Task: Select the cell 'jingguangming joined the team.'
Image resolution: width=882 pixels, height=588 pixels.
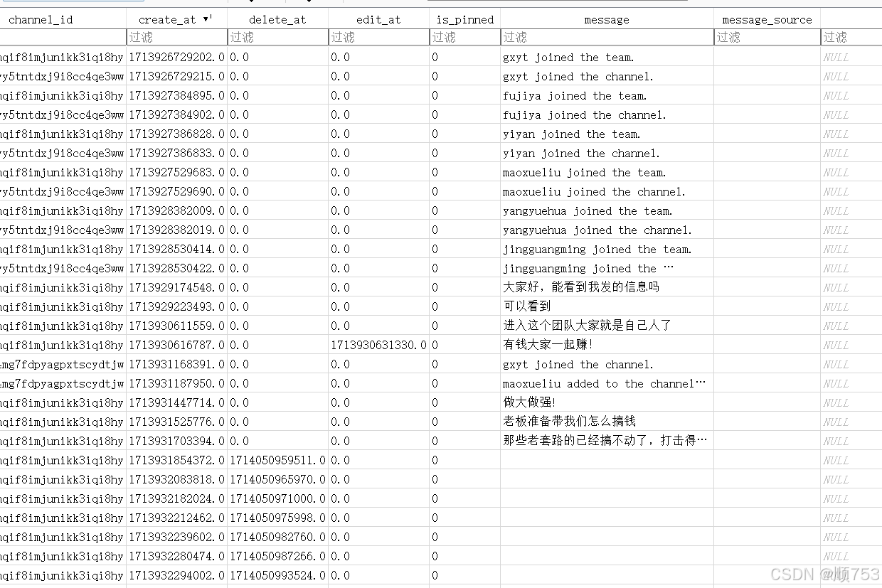Action: click(x=607, y=249)
